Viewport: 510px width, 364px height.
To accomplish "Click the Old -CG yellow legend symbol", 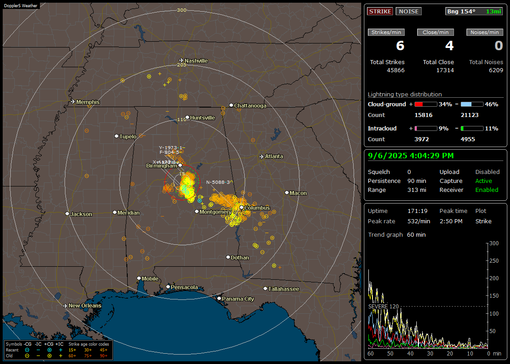I will click(27, 356).
